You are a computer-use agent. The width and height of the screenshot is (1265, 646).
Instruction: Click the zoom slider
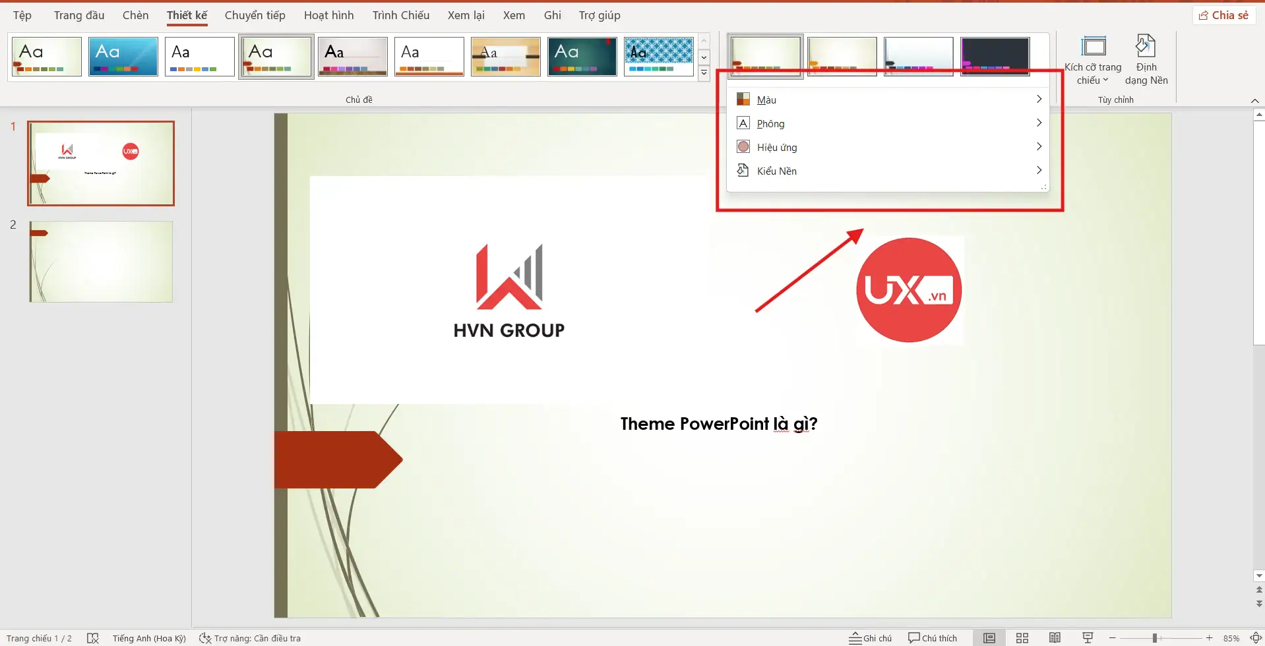(x=1160, y=638)
